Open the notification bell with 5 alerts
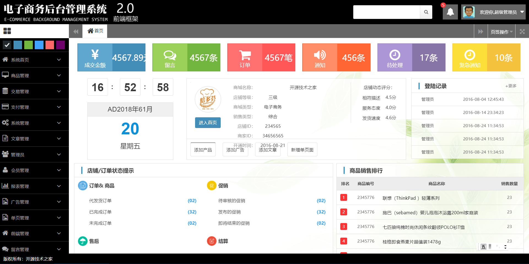Screen dimensions: 529x264 (x=450, y=12)
